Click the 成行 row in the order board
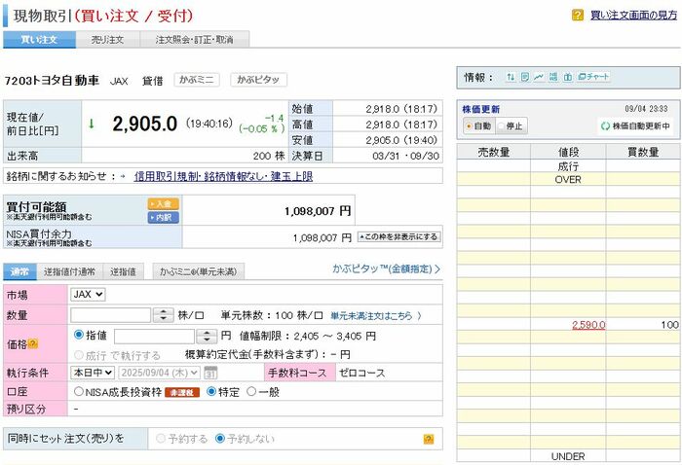The height and width of the screenshot is (465, 682). [x=568, y=166]
